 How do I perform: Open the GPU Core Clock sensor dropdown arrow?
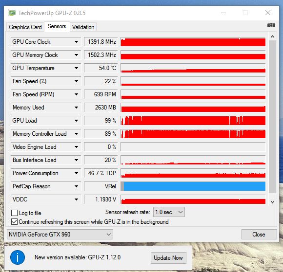[x=76, y=42]
